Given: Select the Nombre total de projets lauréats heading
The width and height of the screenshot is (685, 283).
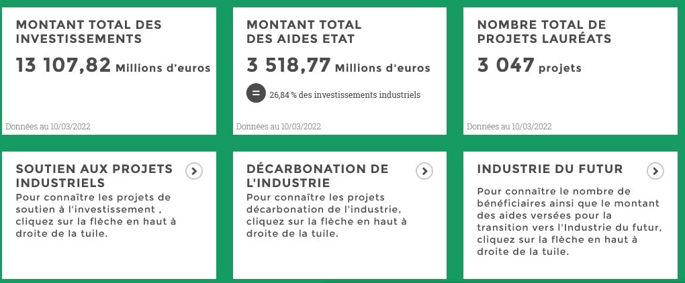Looking at the screenshot, I should 544,32.
